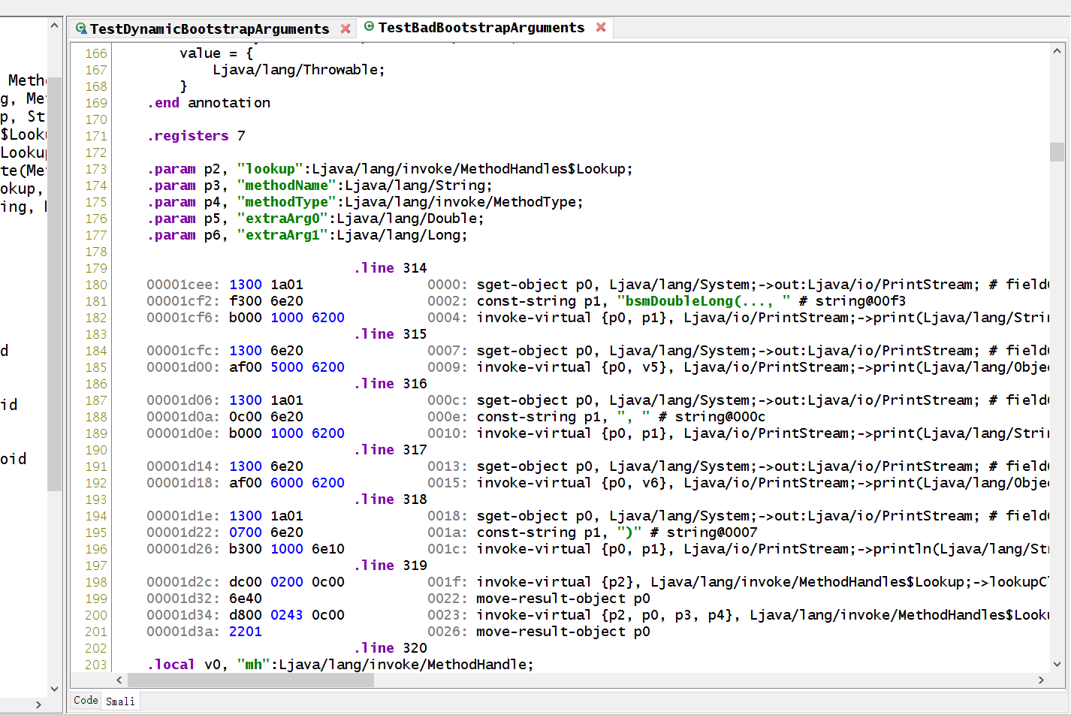Click '.line 317' directive
The height and width of the screenshot is (715, 1071).
[391, 450]
